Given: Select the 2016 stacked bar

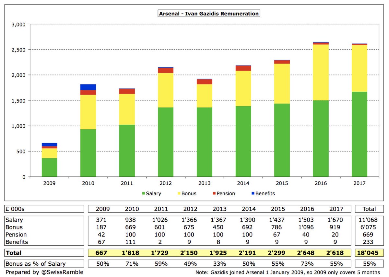Looking at the screenshot, I should [321, 109].
